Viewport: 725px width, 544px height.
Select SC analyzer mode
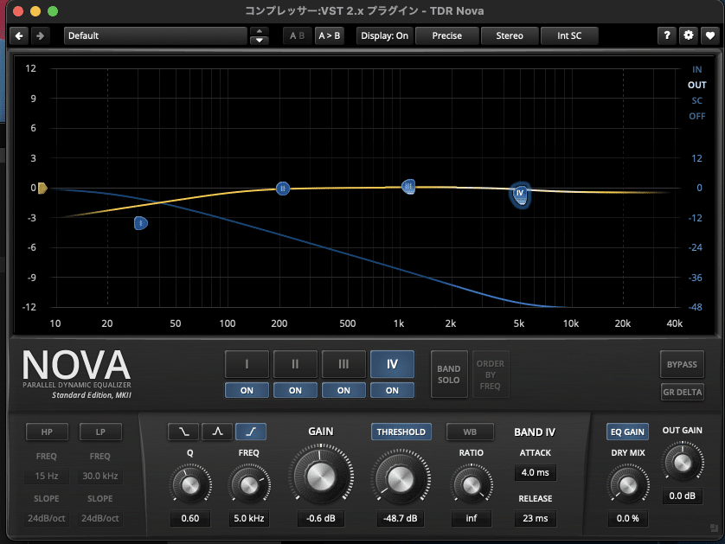click(x=696, y=100)
